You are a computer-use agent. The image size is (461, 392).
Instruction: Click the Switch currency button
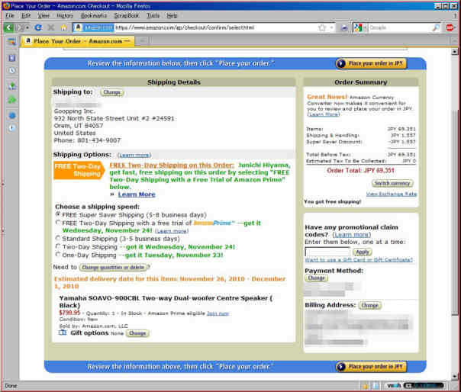392,183
